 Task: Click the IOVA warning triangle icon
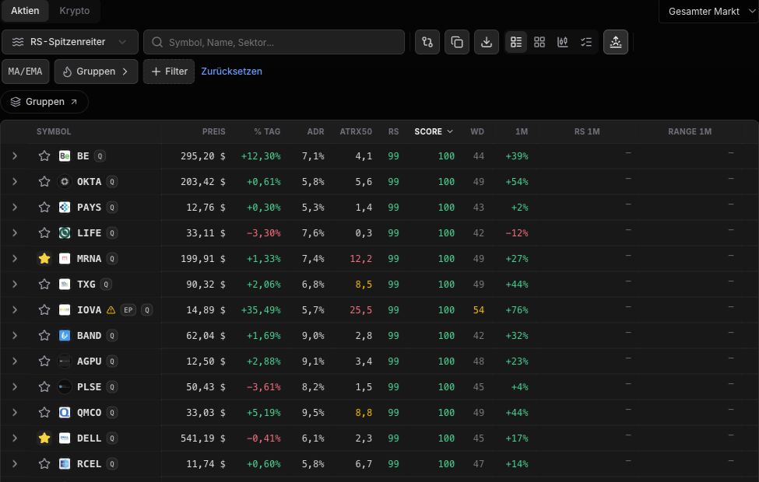coord(111,310)
